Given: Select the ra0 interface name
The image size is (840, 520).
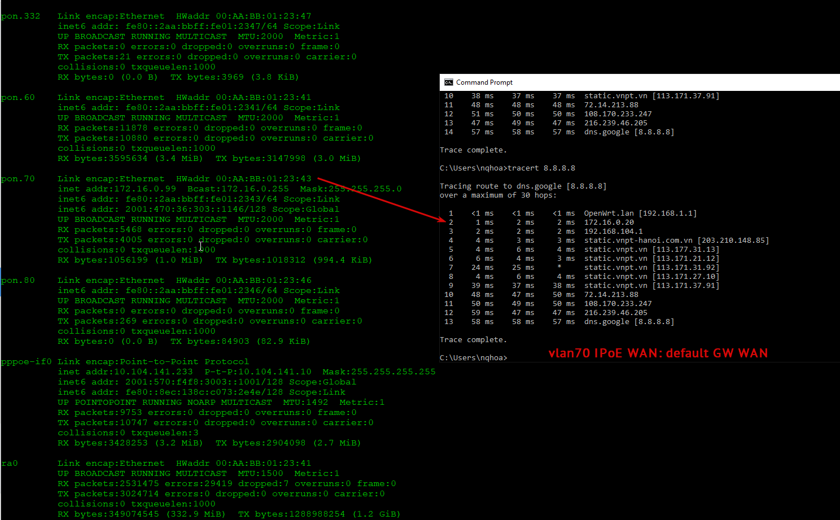Looking at the screenshot, I should coord(9,463).
